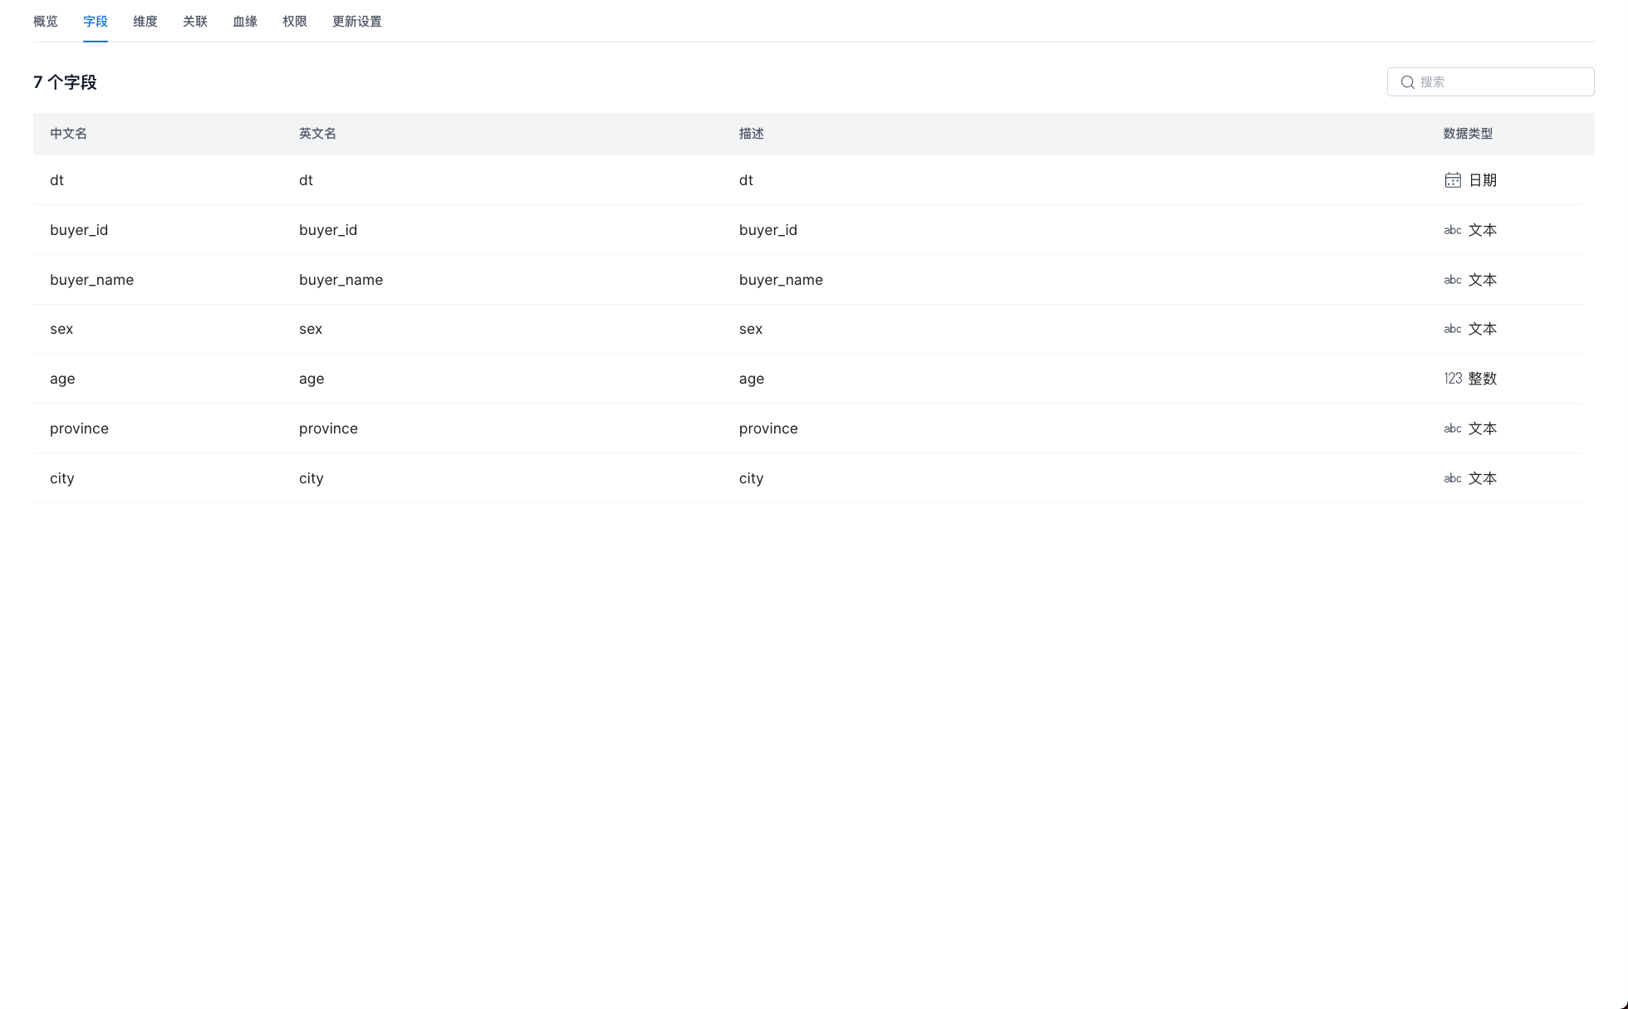Click the 中文名 column header
Viewport: 1628px width, 1009px height.
[68, 134]
